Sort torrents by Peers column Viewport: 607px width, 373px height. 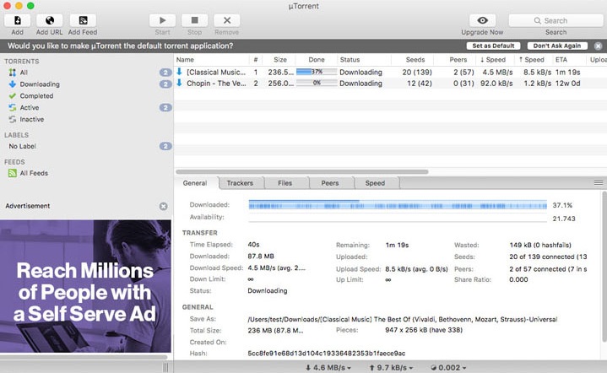coord(455,60)
